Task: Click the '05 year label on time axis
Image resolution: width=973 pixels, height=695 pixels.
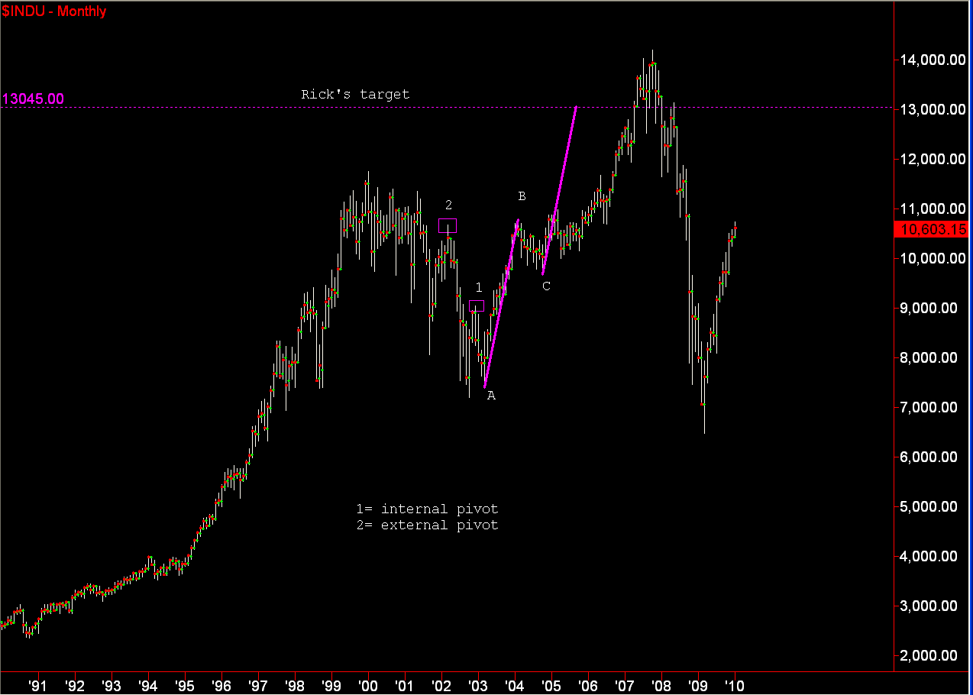Action: point(551,684)
